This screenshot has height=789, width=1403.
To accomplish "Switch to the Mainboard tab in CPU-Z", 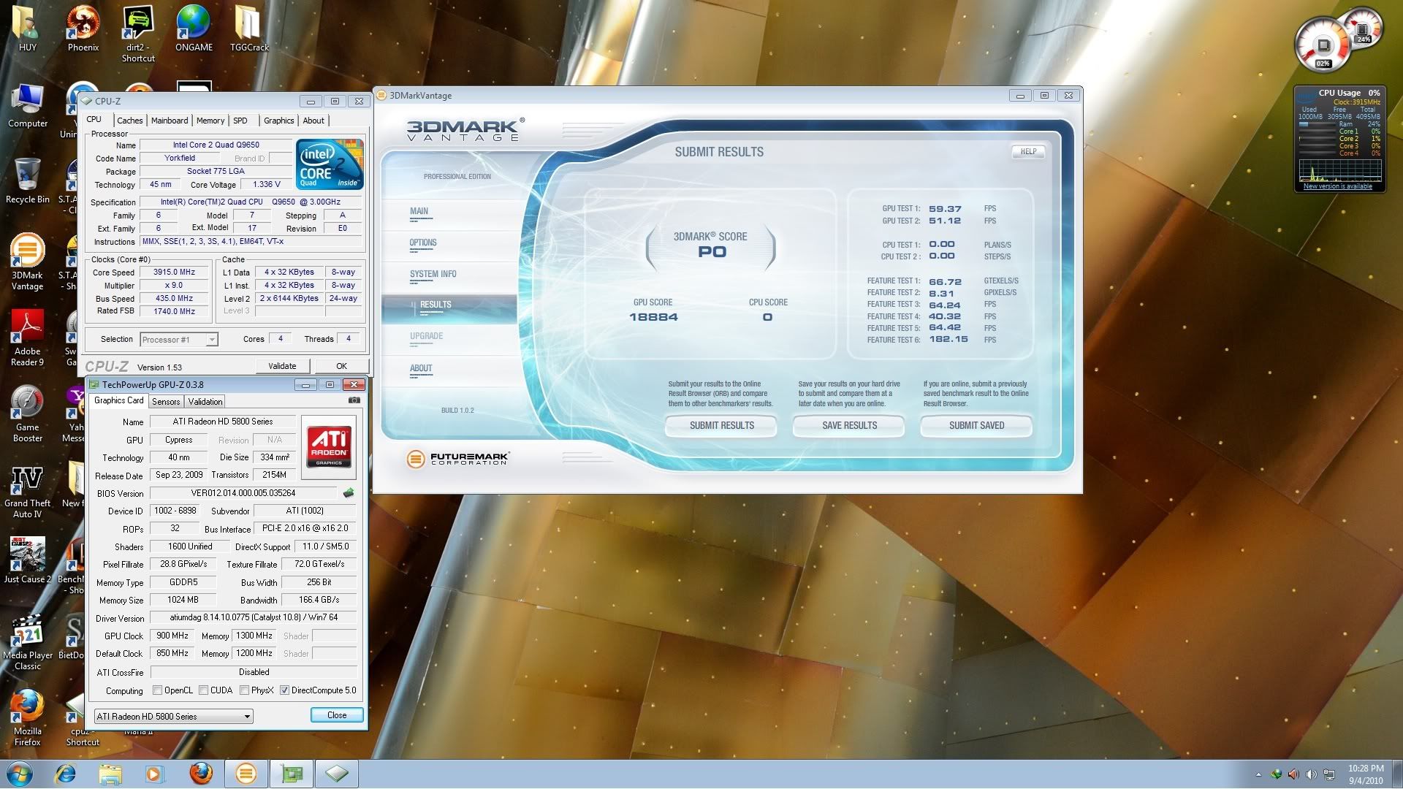I will click(x=170, y=121).
